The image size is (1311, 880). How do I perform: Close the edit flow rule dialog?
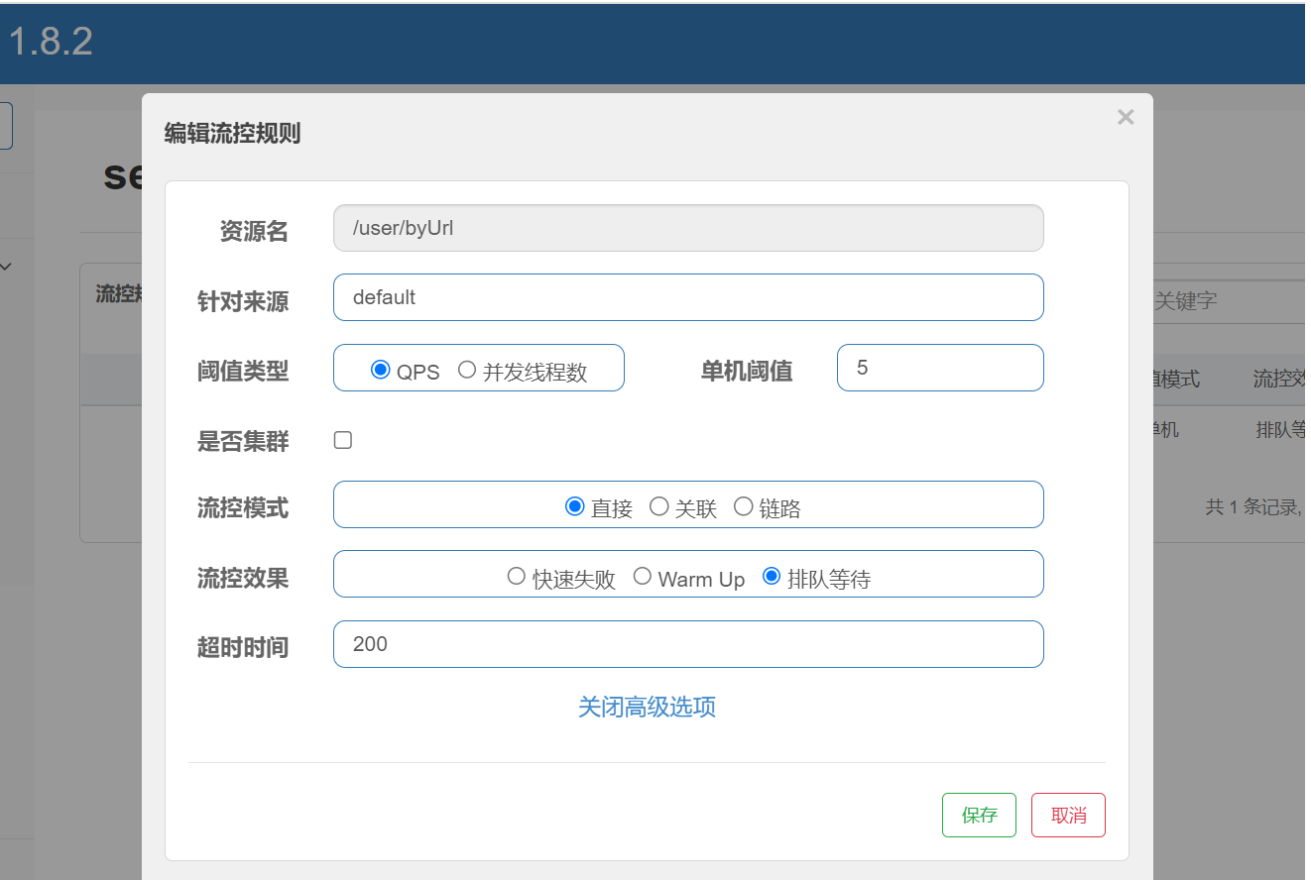click(1126, 117)
